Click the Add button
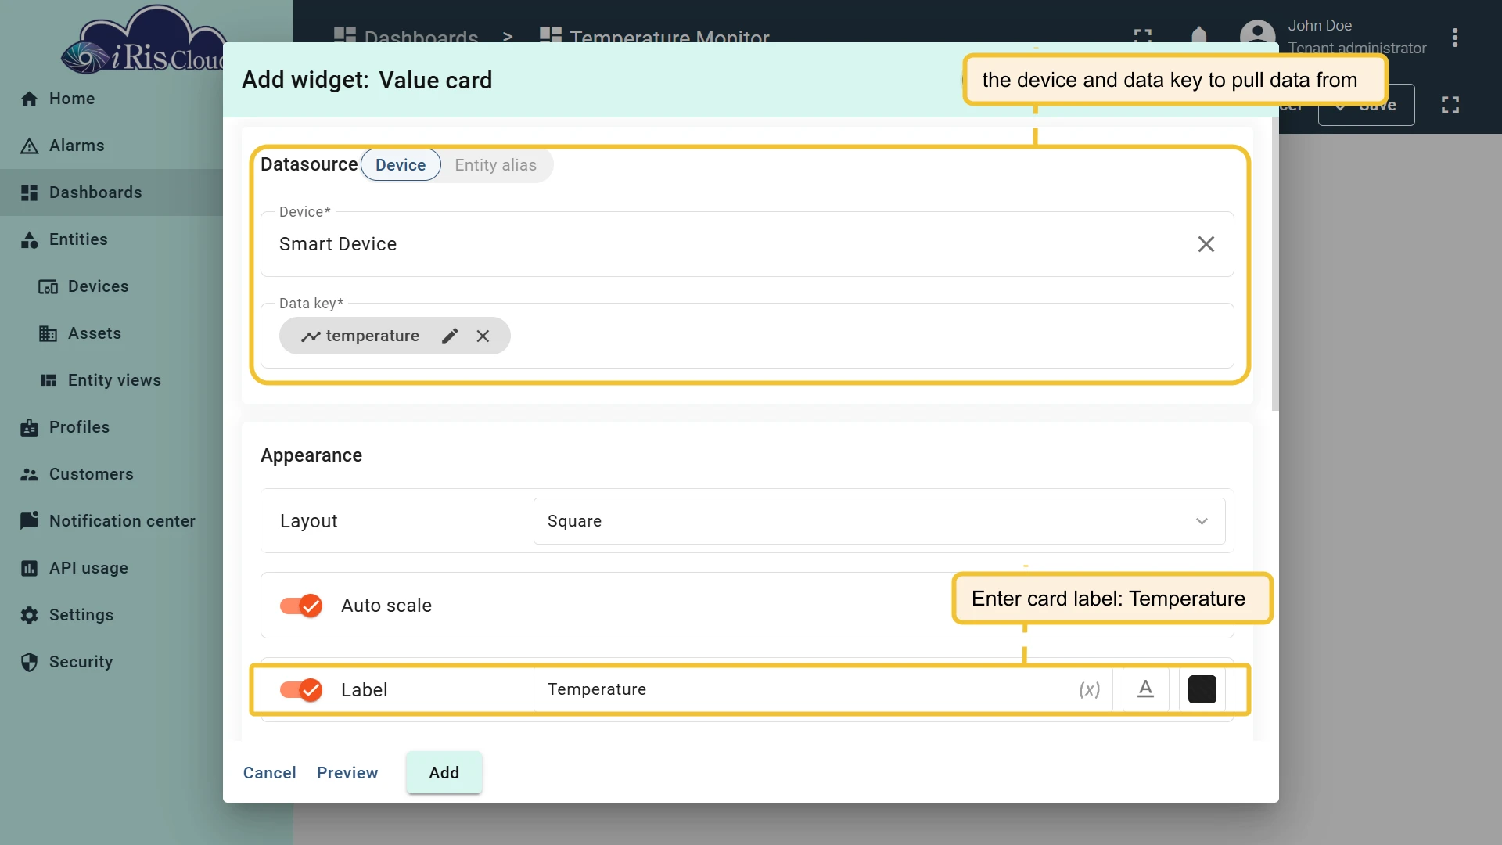 (x=444, y=773)
